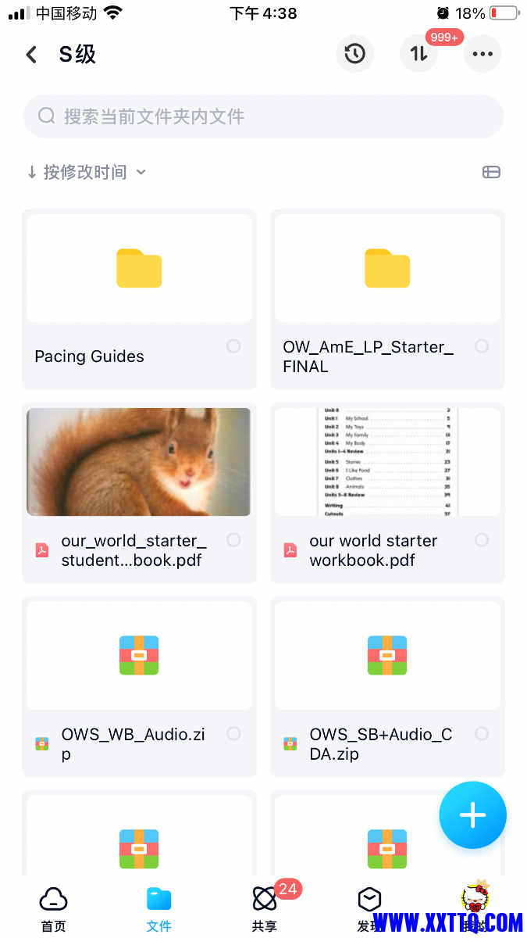The image size is (527, 938).
Task: Switch layout with the list view icon
Action: 491,172
